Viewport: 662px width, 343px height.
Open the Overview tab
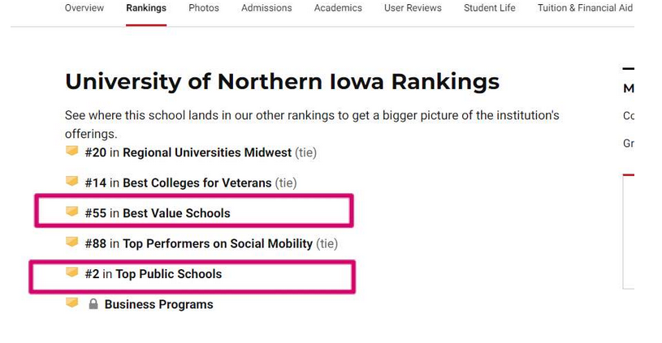[x=84, y=8]
